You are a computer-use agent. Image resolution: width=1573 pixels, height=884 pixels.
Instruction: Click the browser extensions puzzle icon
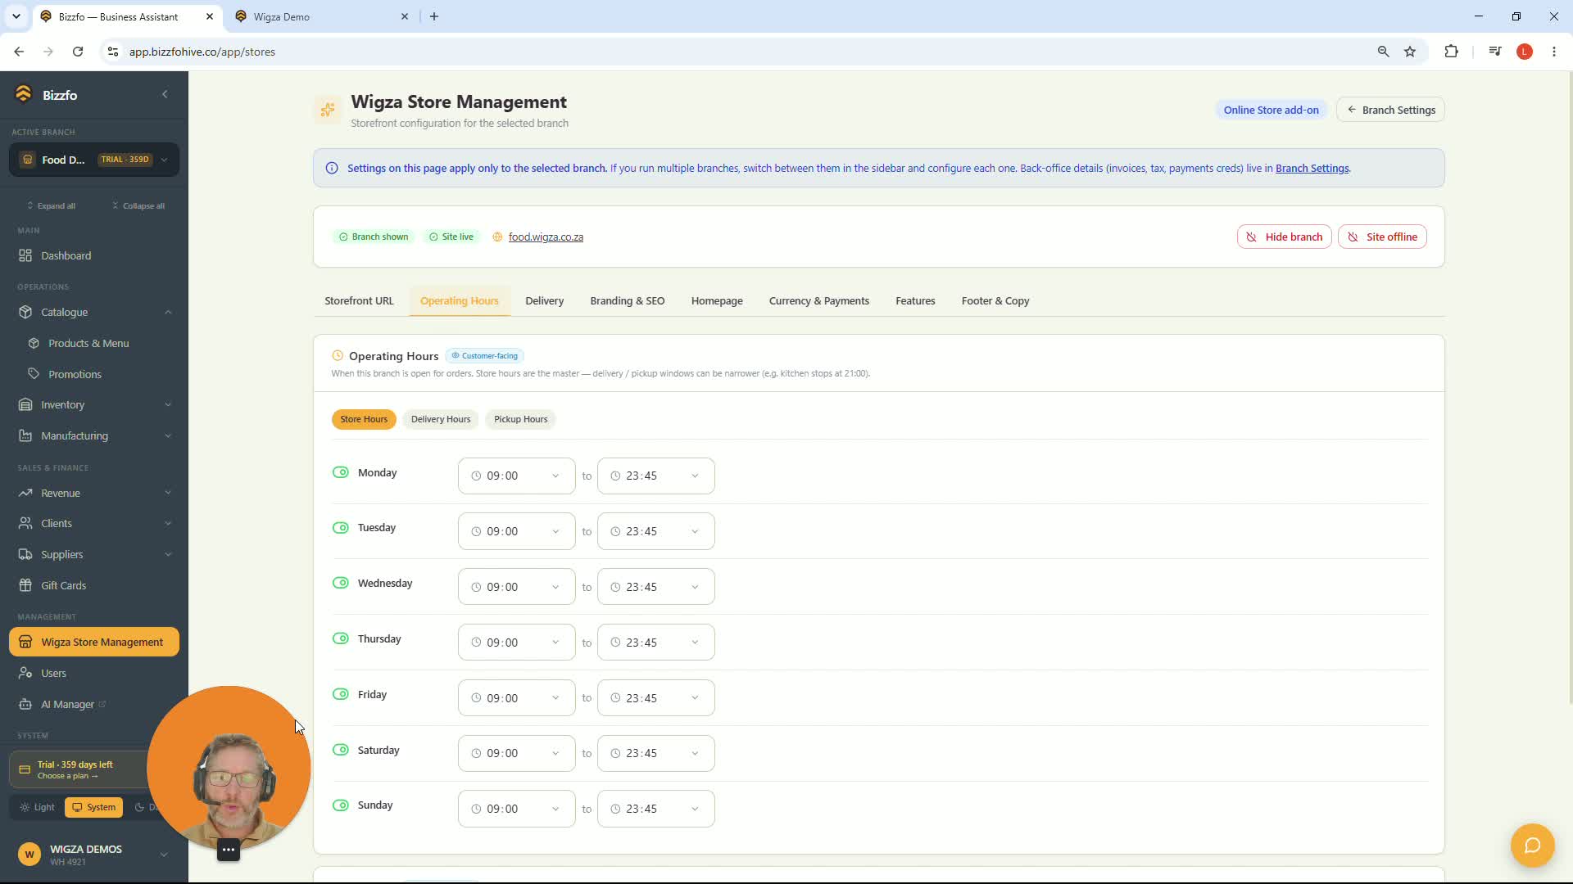click(1451, 52)
